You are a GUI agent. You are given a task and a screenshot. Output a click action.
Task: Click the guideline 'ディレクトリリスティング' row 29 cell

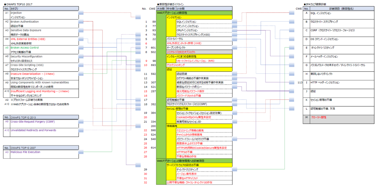point(204,169)
